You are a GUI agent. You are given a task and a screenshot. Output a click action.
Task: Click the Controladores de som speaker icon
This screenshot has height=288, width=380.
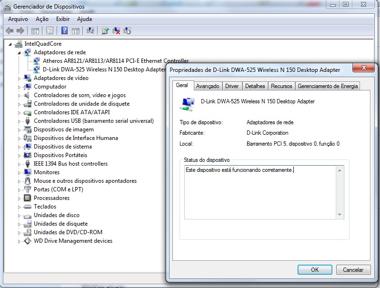[x=27, y=95]
